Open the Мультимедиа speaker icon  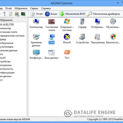[113, 22]
